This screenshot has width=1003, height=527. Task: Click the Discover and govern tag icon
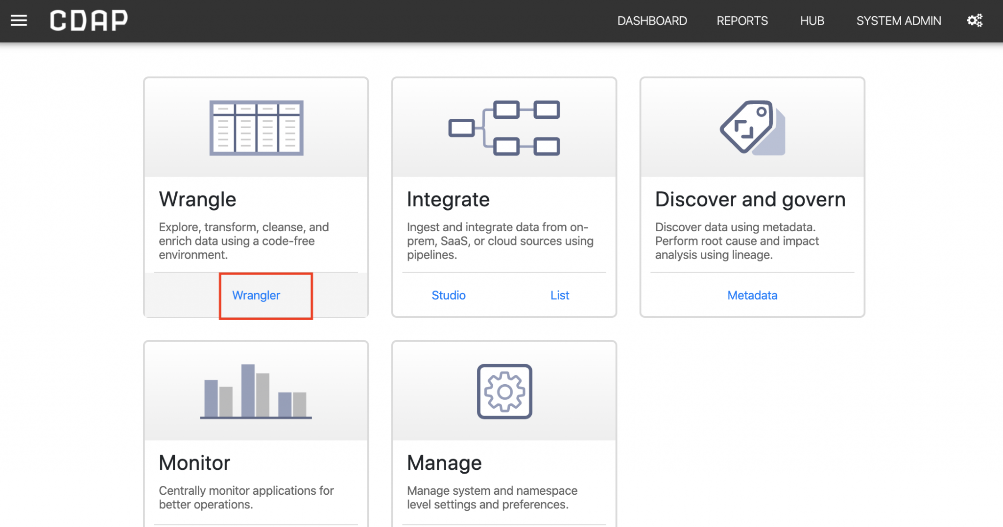pyautogui.click(x=752, y=128)
